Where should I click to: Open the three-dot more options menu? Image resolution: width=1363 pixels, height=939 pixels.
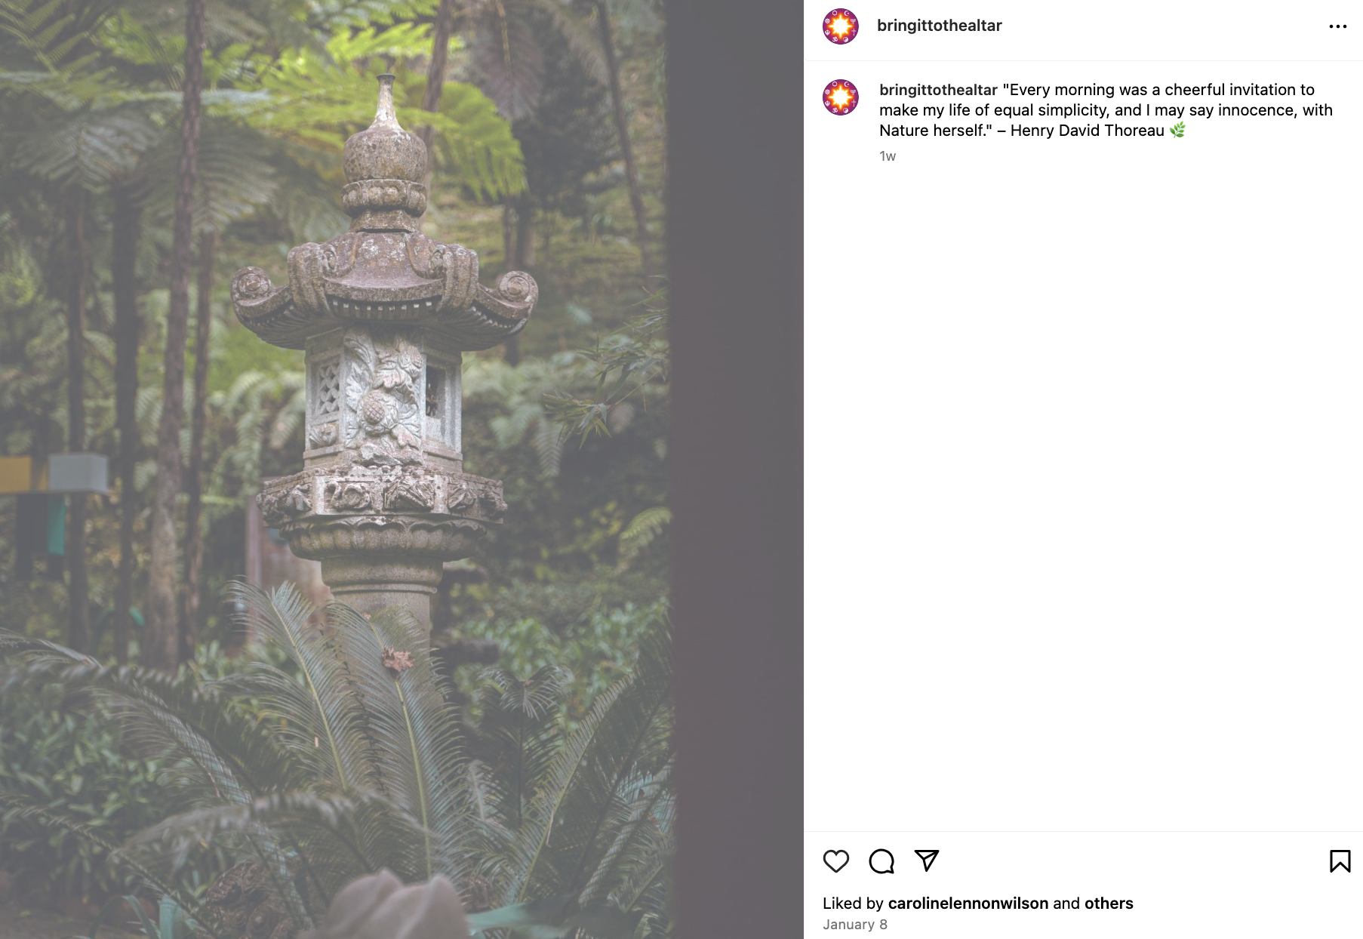[x=1337, y=26]
